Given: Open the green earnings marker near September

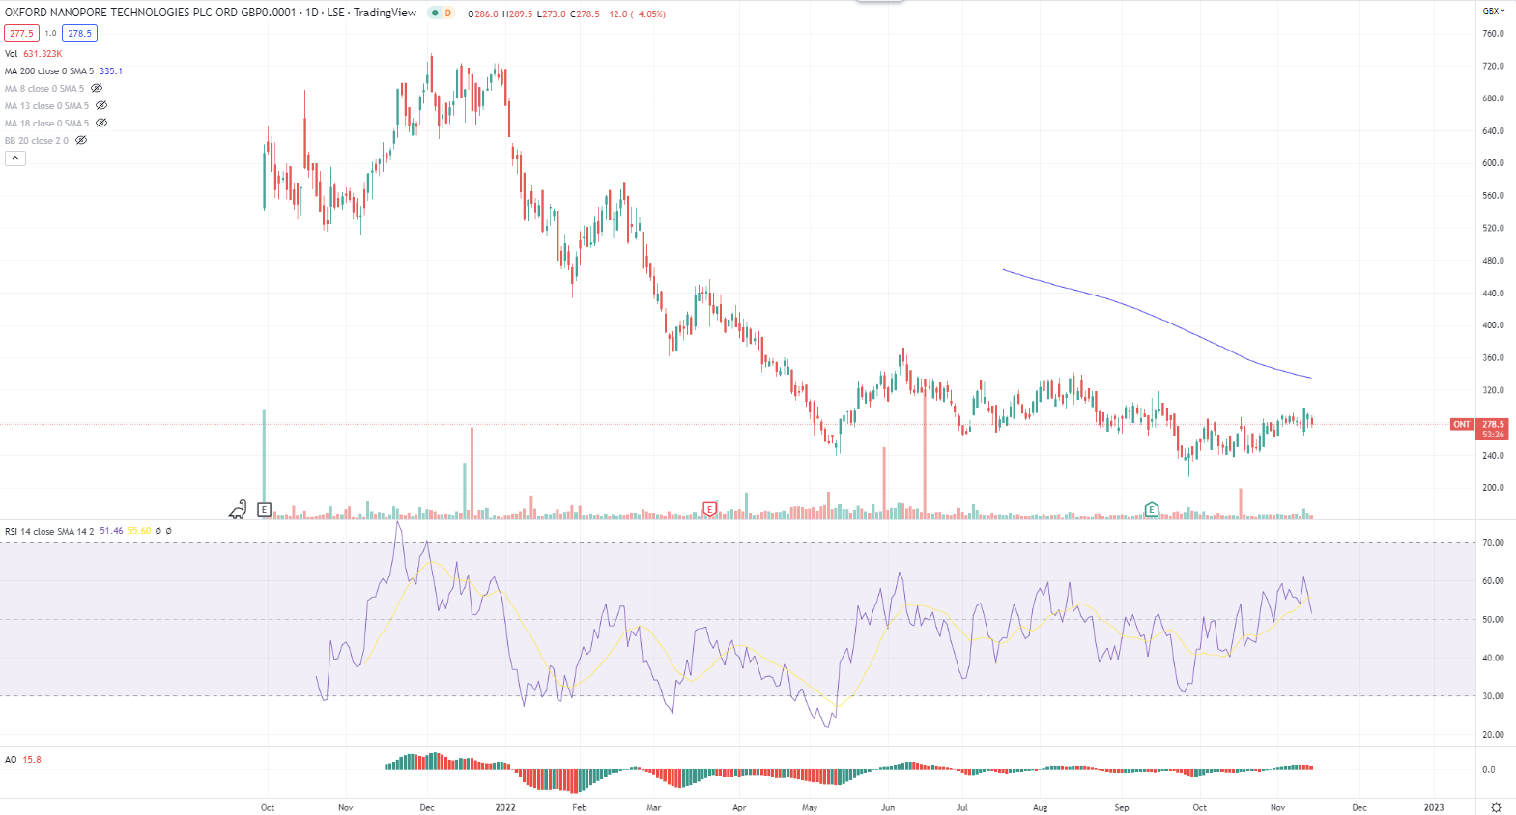Looking at the screenshot, I should pyautogui.click(x=1152, y=509).
